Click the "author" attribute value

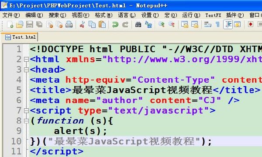pos(120,100)
